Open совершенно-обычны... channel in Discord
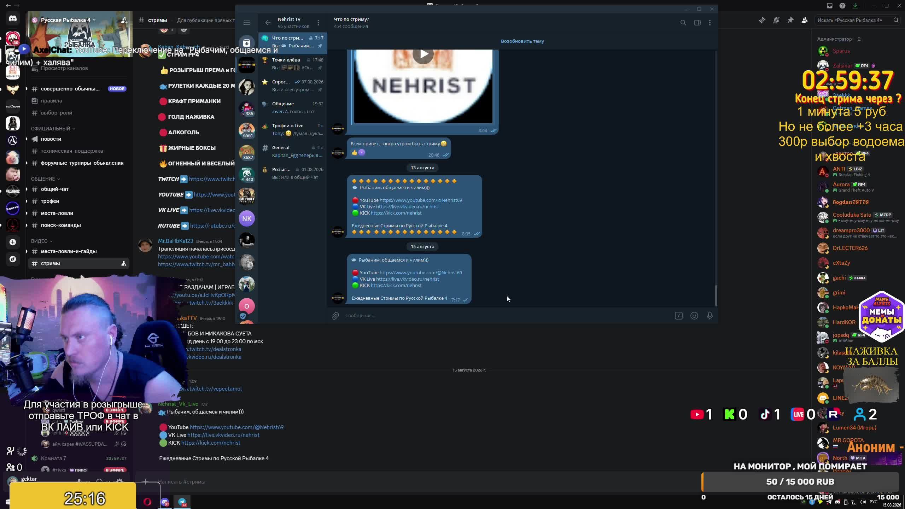905x509 pixels. [78, 89]
